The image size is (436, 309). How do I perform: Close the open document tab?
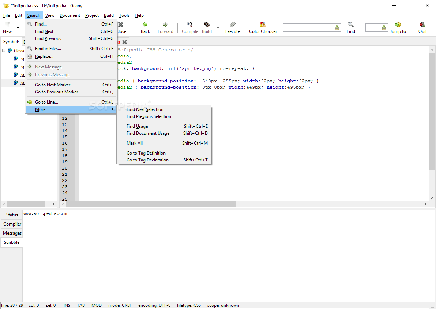(x=125, y=42)
